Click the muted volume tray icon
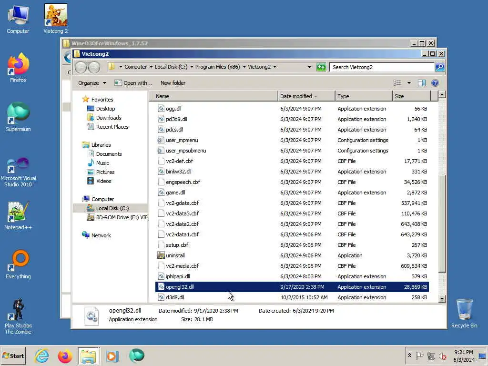The width and height of the screenshot is (488, 366). click(x=442, y=356)
